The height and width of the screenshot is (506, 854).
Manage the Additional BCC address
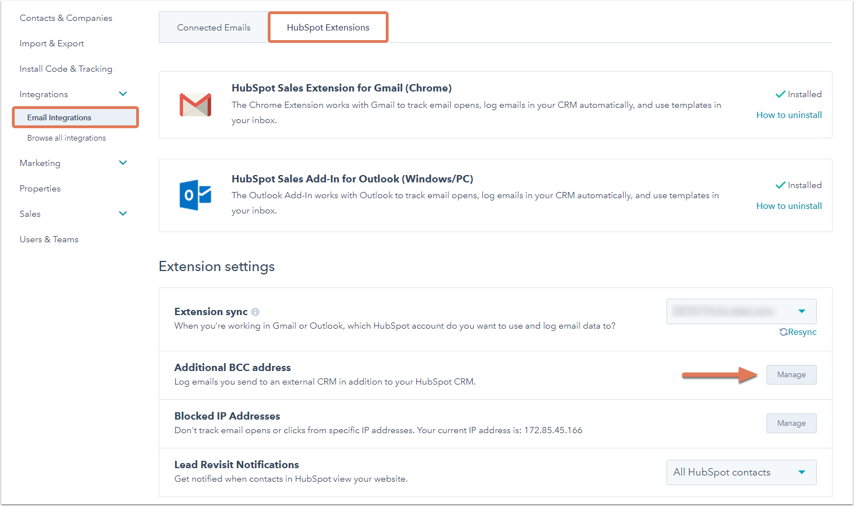[x=791, y=375]
